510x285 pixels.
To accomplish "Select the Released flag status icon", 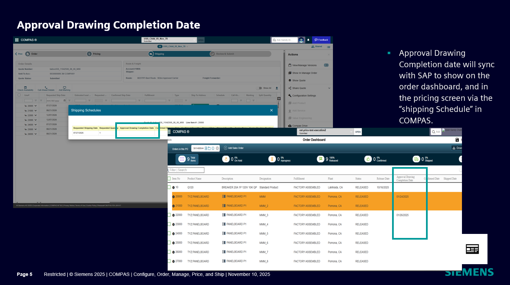I will pos(321,159).
